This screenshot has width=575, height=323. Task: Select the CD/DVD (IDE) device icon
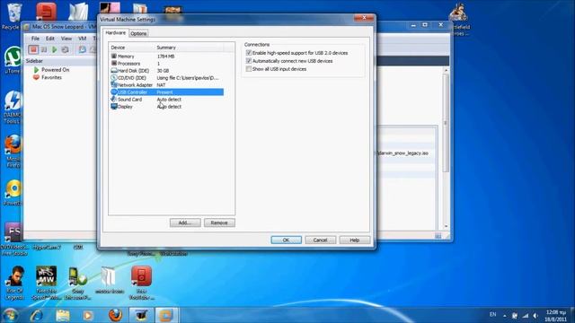coord(114,78)
